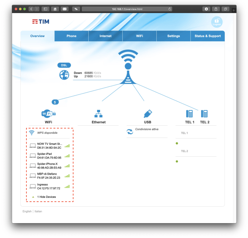Viewport: 248px width, 238px height.
Task: Open the Settings tab
Action: coord(173,36)
